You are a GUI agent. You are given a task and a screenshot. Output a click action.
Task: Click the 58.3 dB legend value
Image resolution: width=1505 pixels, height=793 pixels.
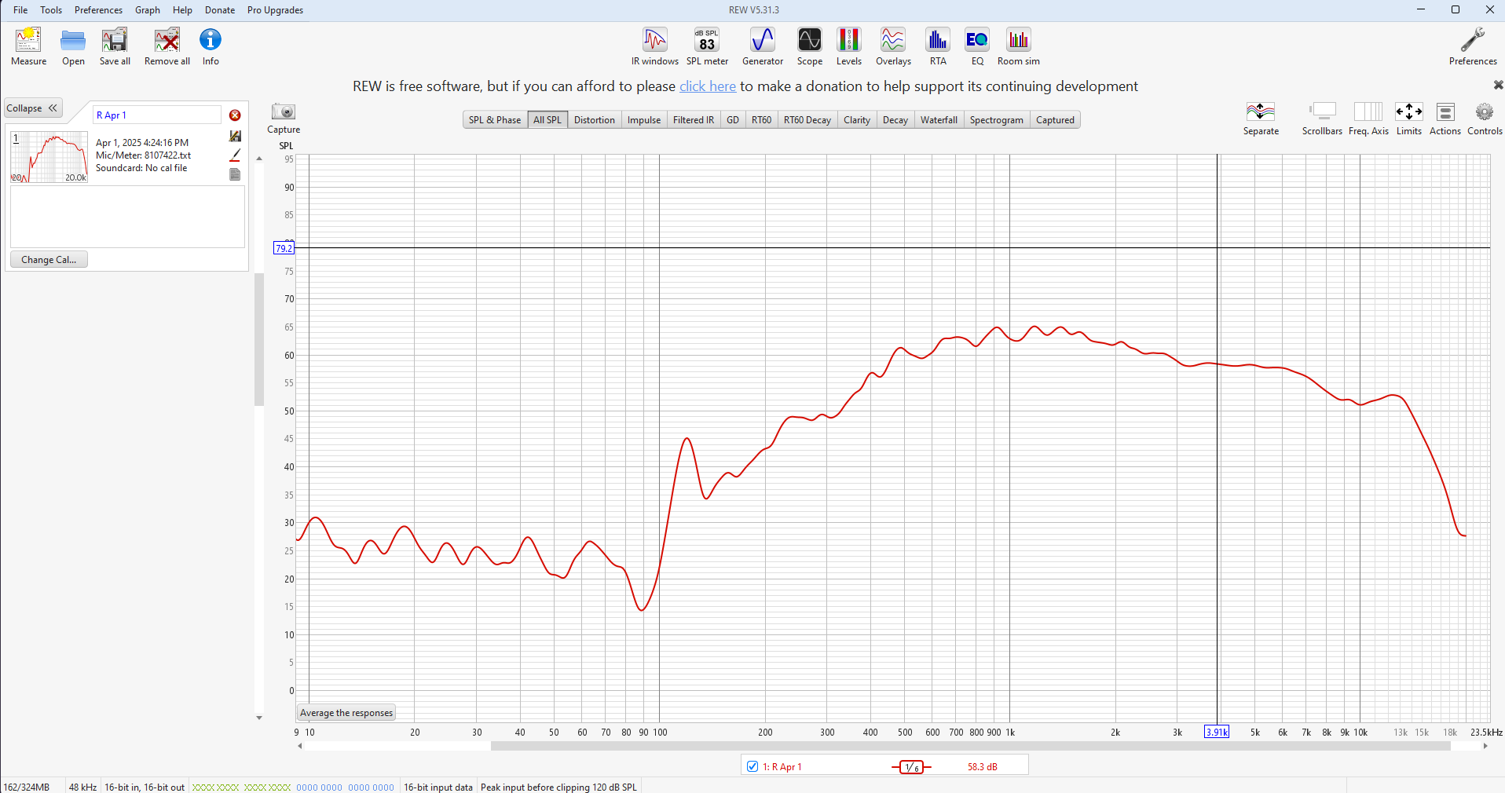(x=982, y=767)
